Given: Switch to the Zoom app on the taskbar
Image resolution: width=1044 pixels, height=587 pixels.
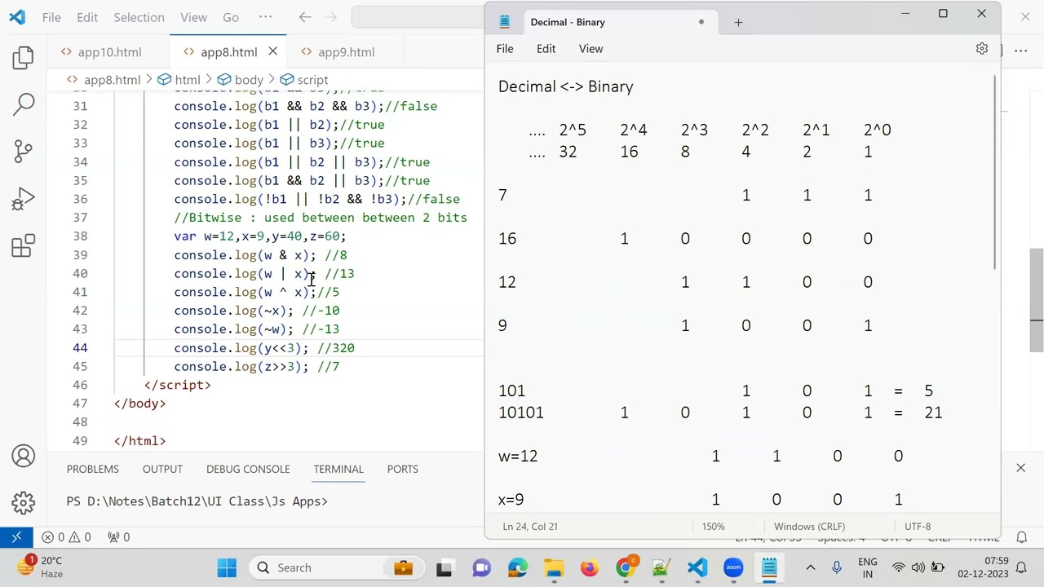Looking at the screenshot, I should click(x=733, y=567).
